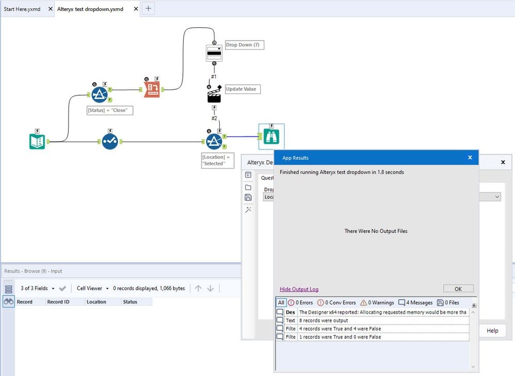This screenshot has width=515, height=376.
Task: Open the Cell Viewer dropdown
Action: point(93,288)
